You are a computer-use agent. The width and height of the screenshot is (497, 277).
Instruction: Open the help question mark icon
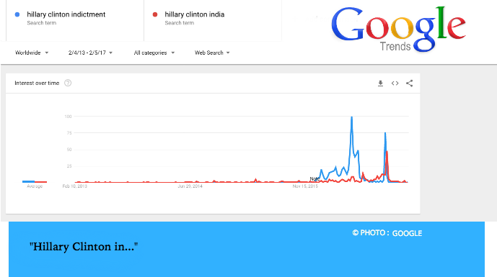click(x=68, y=83)
